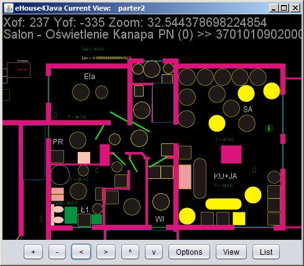Click the 'Tpod = 26.6 C' reading

[65, 203]
